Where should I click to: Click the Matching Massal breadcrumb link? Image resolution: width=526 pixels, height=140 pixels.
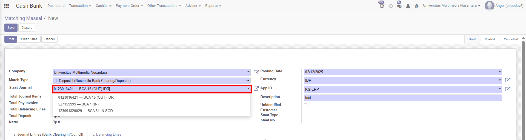[x=23, y=18]
